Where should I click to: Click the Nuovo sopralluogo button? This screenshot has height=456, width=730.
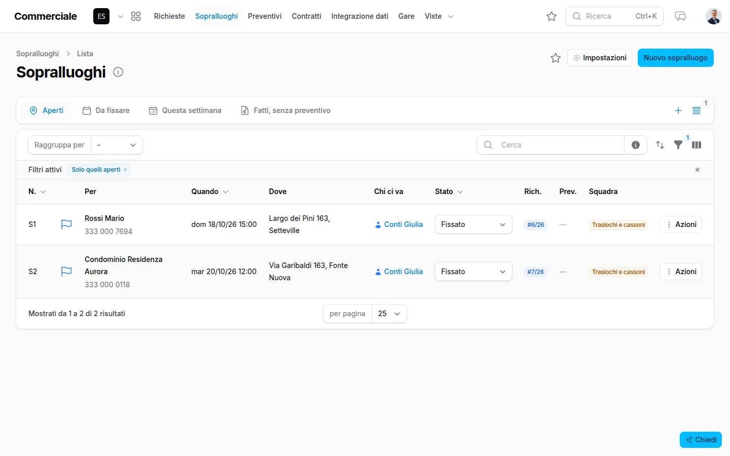675,58
